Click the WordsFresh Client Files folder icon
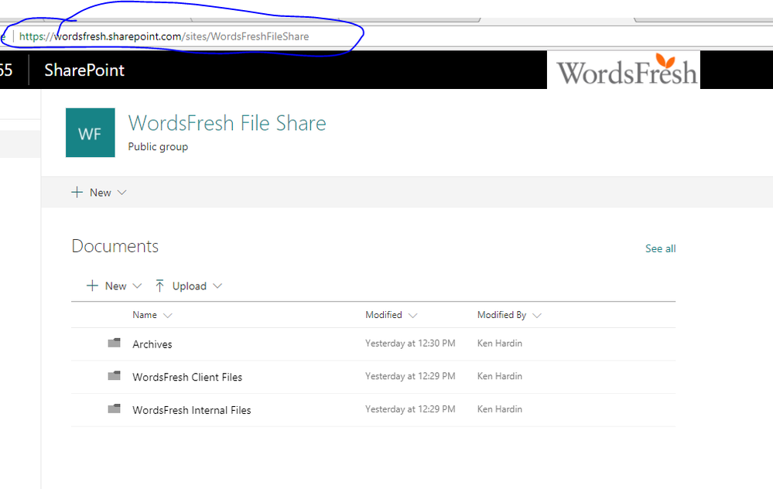Image resolution: width=773 pixels, height=489 pixels. (115, 375)
